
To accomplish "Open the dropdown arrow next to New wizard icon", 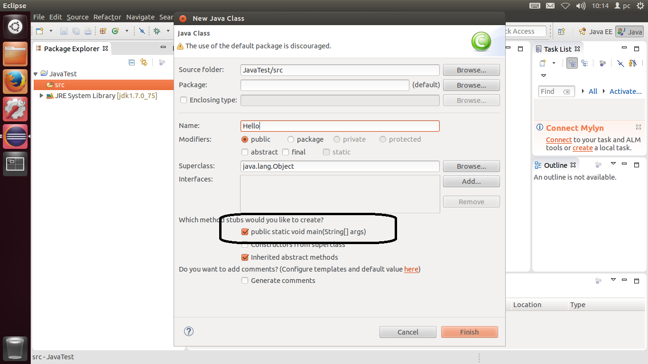I will [x=50, y=31].
